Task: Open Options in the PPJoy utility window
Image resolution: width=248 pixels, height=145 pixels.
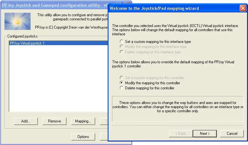Action: (x=83, y=137)
